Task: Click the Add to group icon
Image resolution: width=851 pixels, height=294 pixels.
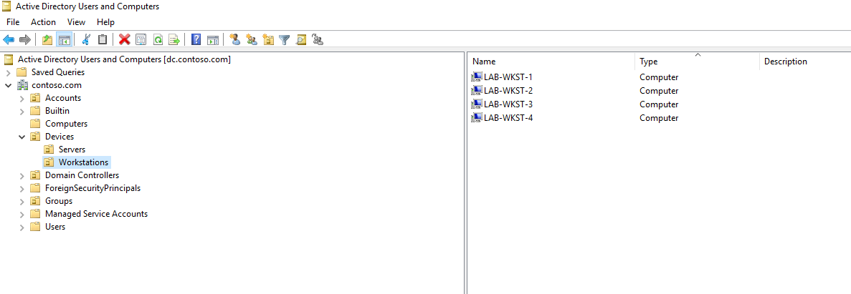Action: coord(318,39)
